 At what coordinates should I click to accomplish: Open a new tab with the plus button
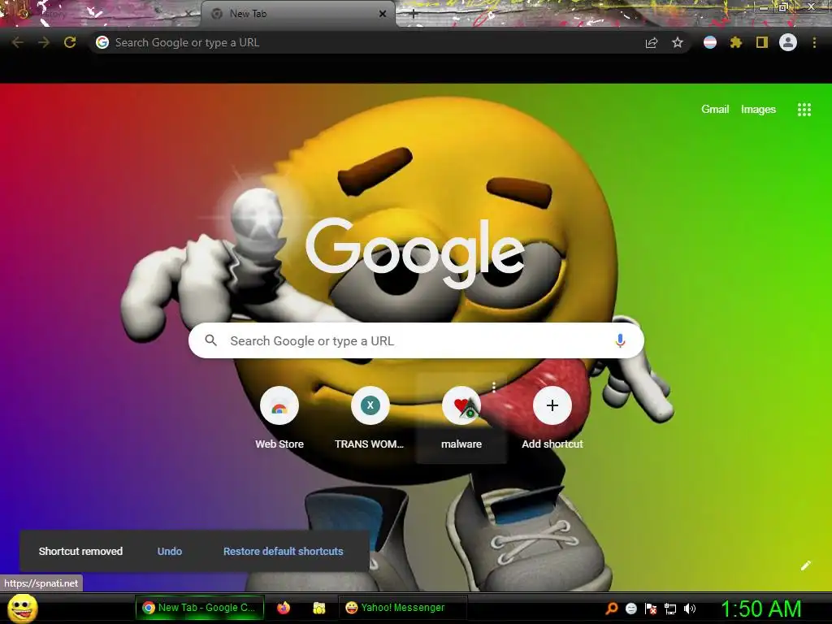pos(414,14)
